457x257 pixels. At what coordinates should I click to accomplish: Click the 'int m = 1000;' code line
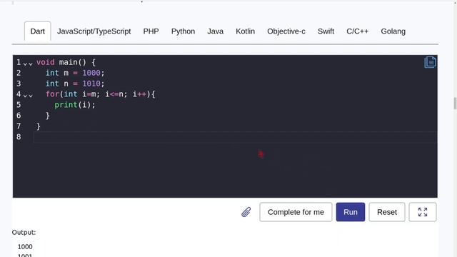75,73
